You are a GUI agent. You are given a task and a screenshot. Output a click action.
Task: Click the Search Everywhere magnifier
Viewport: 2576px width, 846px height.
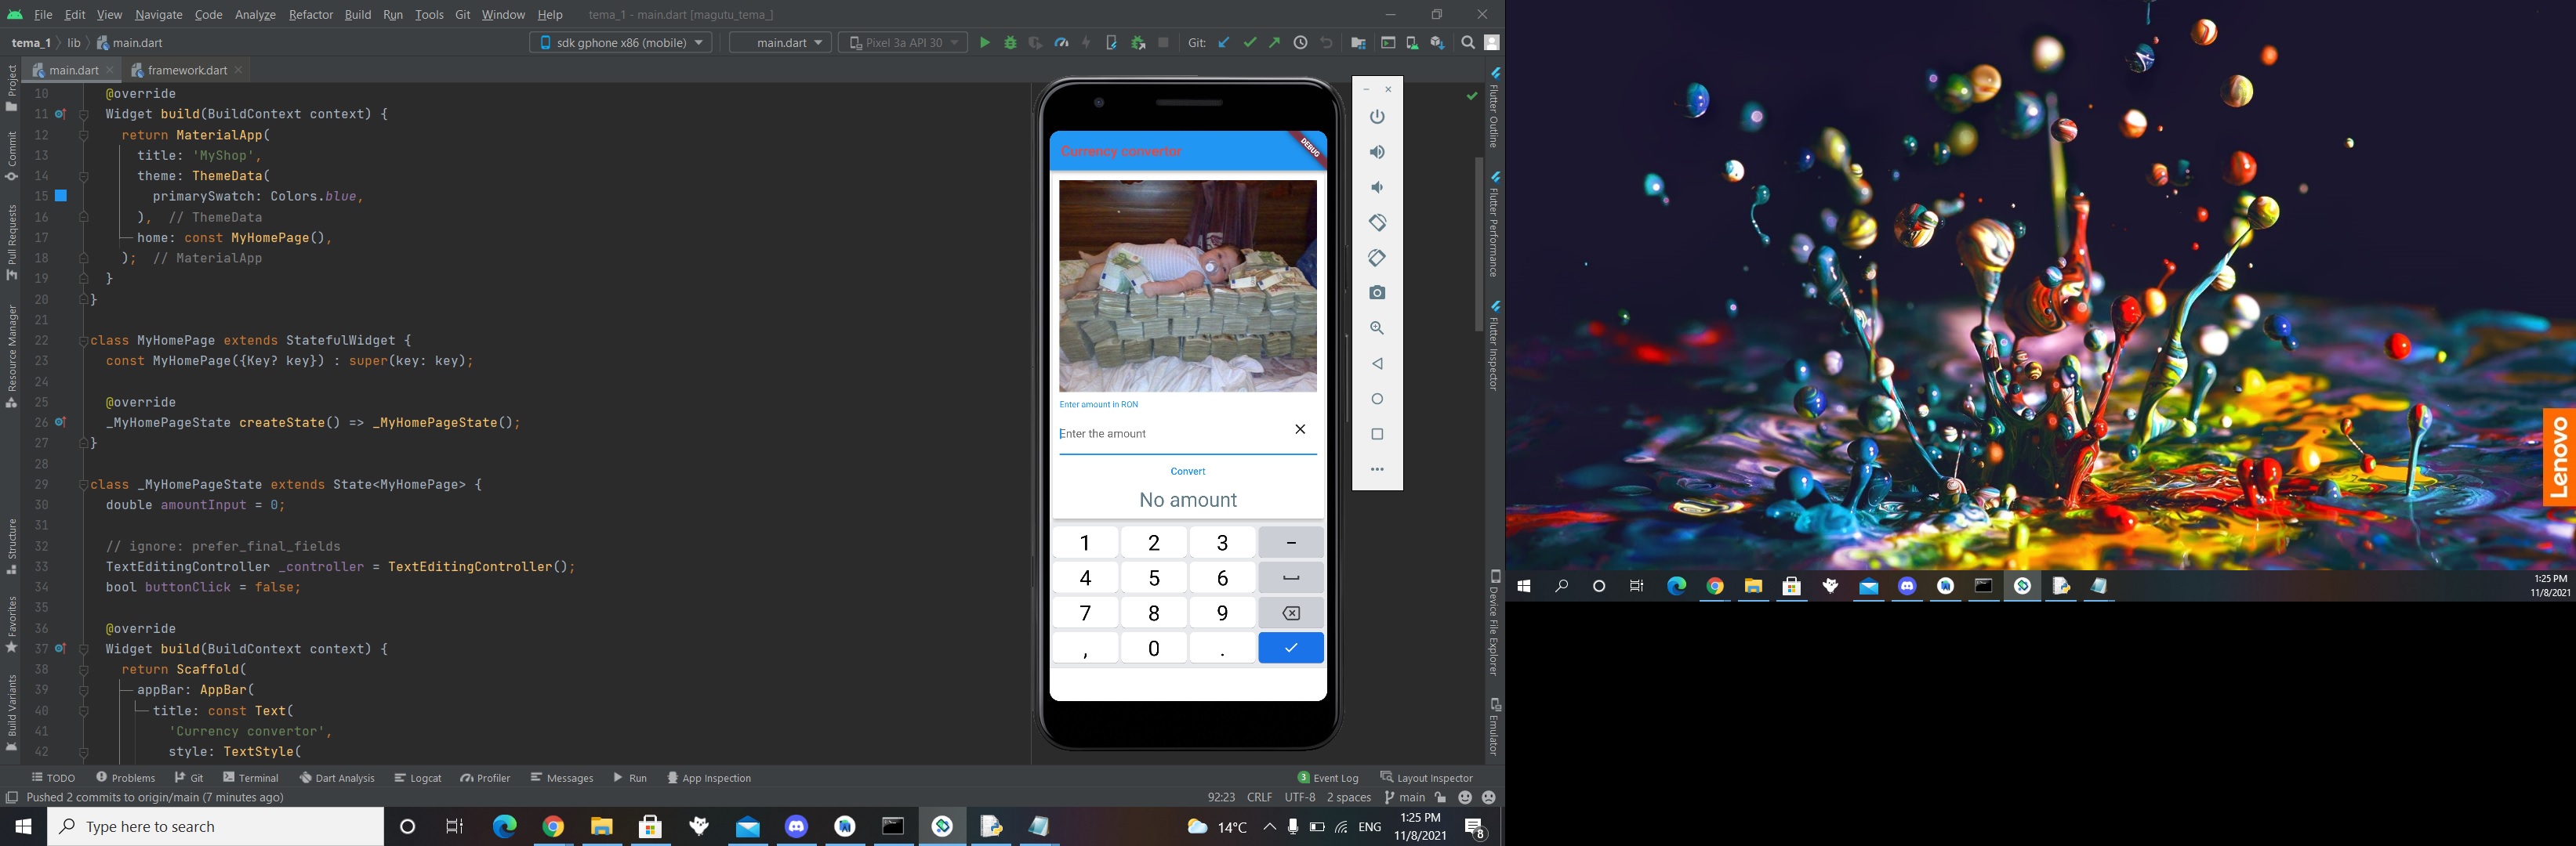[x=1467, y=43]
